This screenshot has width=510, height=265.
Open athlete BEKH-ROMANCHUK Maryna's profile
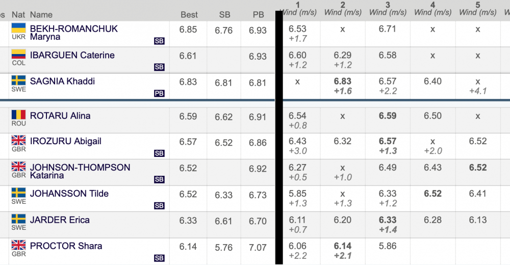pos(74,33)
